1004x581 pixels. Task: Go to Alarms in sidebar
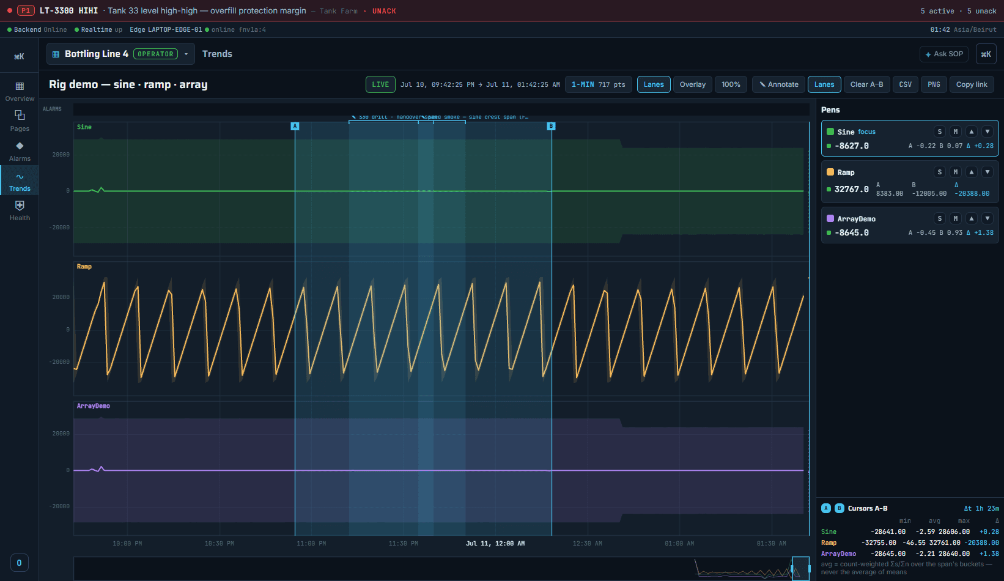tap(20, 150)
